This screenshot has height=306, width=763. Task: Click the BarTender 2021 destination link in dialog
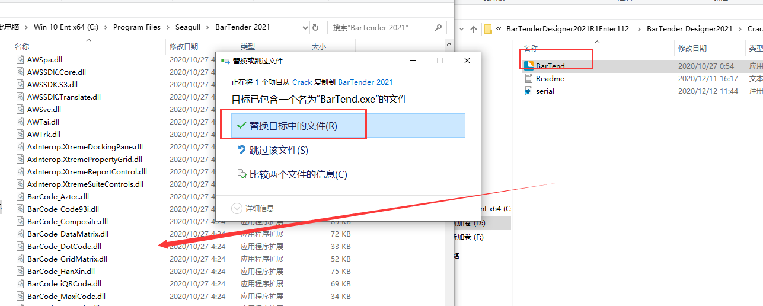pyautogui.click(x=365, y=82)
